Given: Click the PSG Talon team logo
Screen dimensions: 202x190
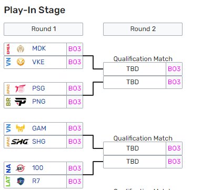Looking at the screenshot, I should click(x=20, y=88).
